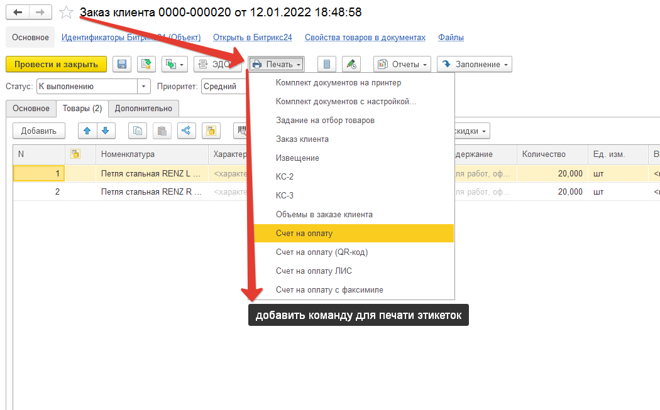Open the Статус dropdown

click(145, 87)
